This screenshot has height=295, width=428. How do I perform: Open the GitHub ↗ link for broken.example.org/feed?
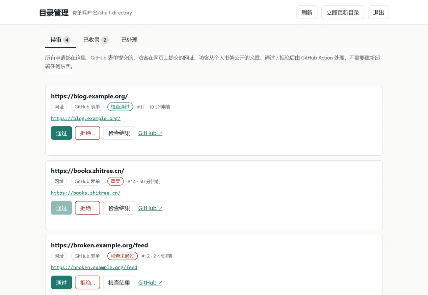[x=150, y=283]
